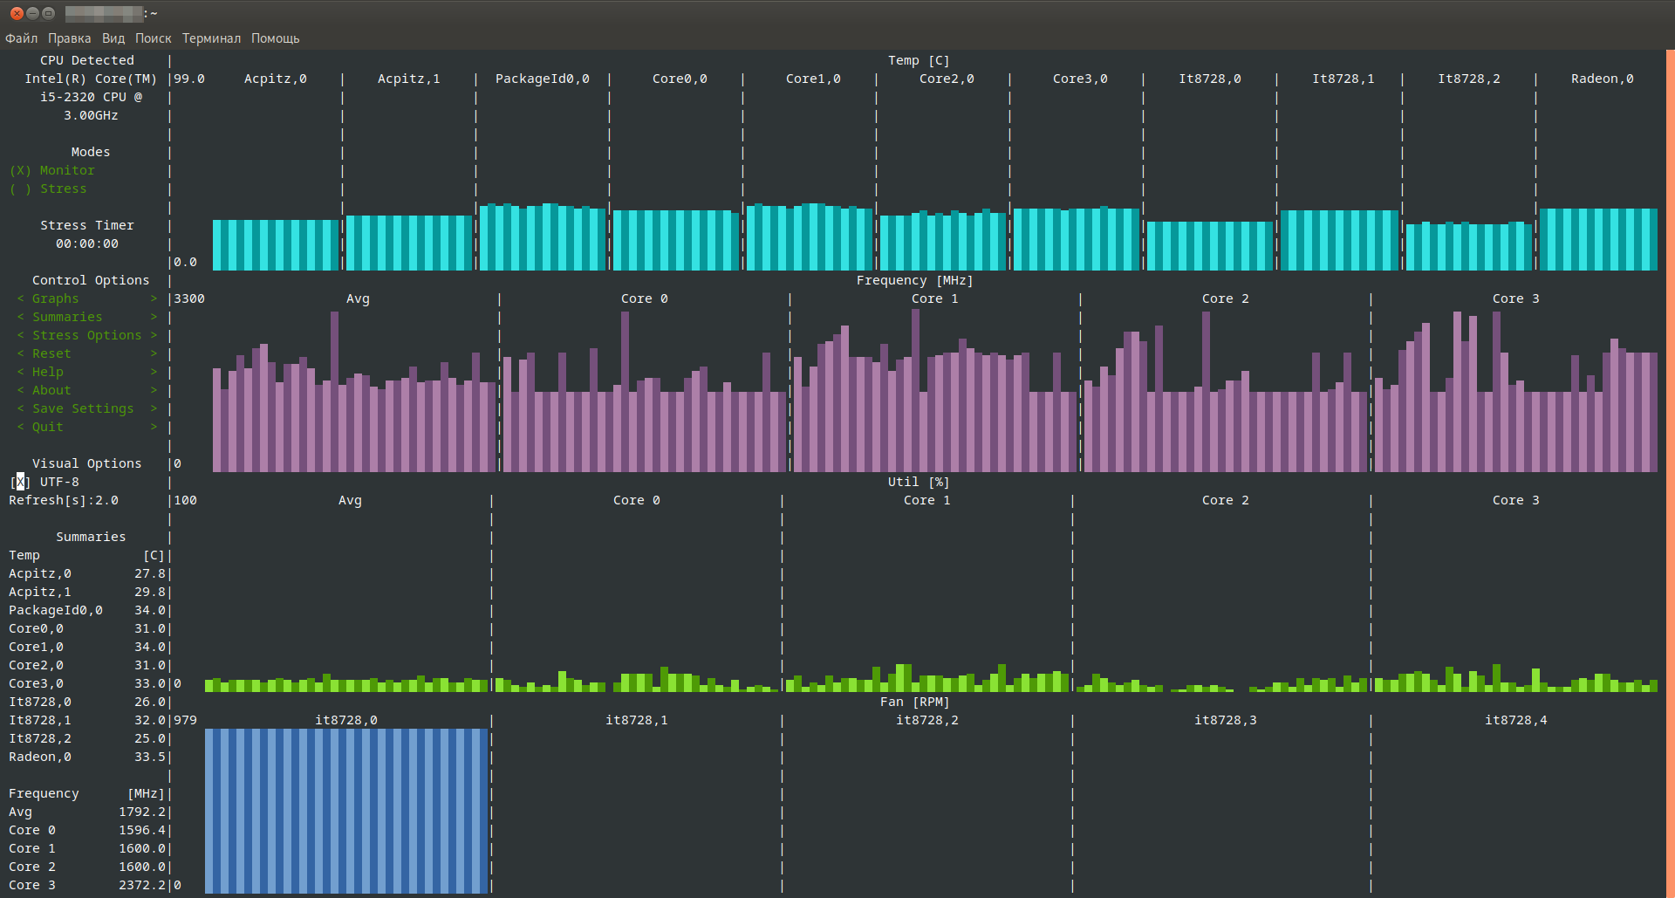Click the blue it8728,0 fan graph

[346, 811]
